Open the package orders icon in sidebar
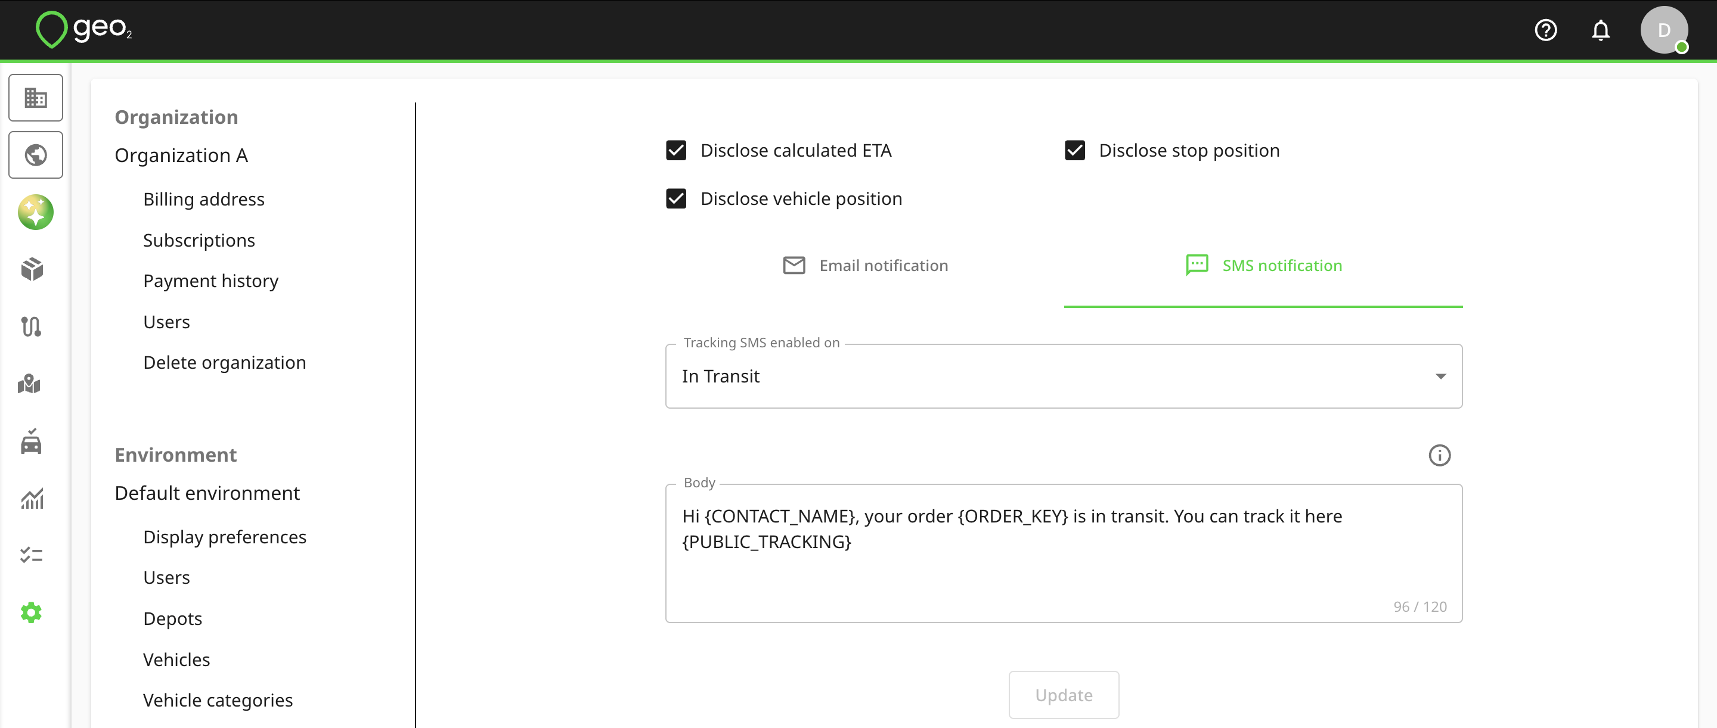Image resolution: width=1717 pixels, height=728 pixels. 32,269
